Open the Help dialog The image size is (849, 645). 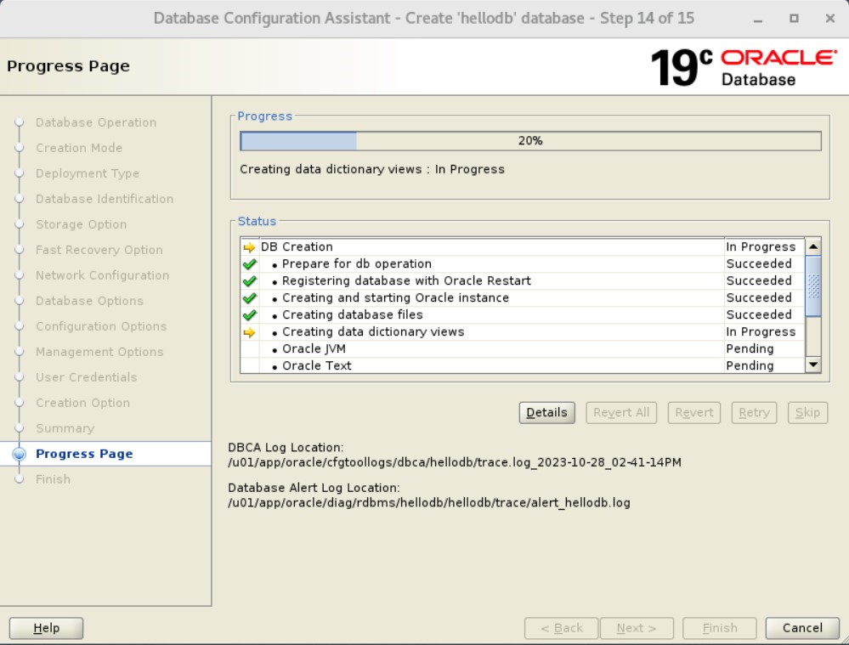[47, 628]
